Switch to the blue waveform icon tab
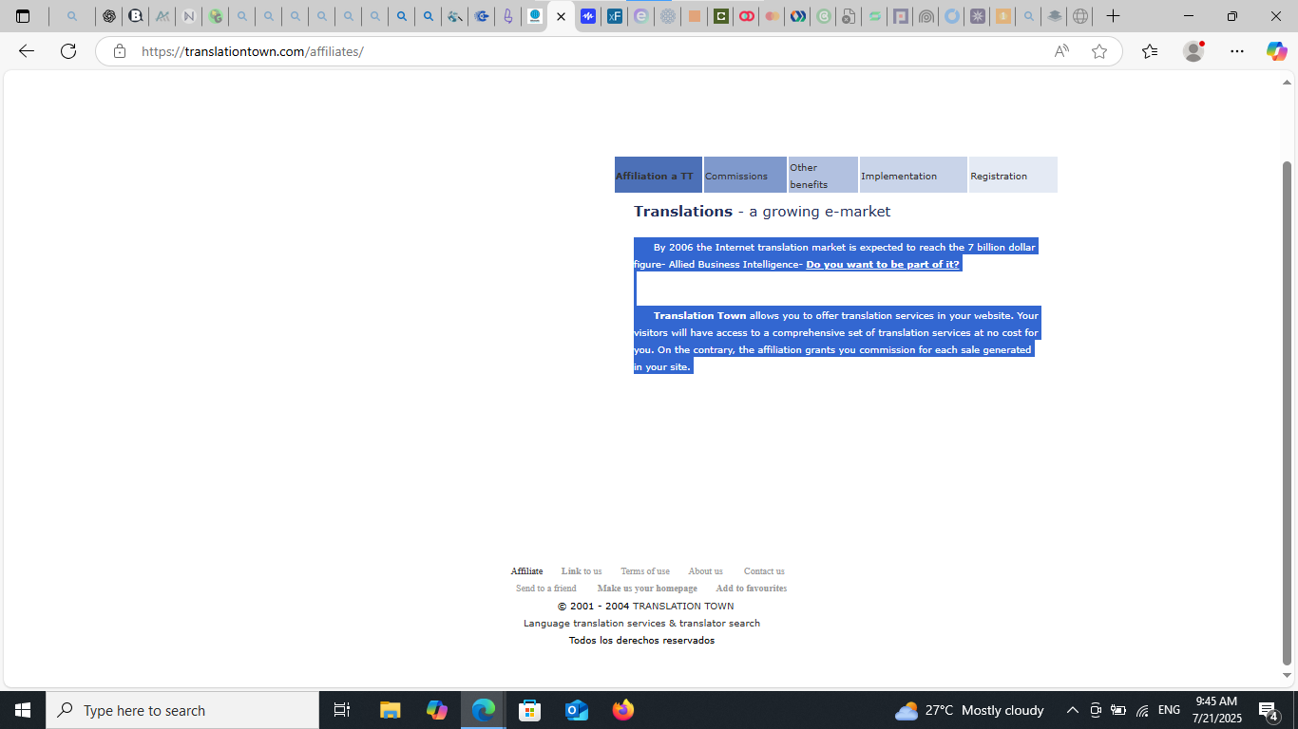The height and width of the screenshot is (729, 1298). pyautogui.click(x=588, y=16)
